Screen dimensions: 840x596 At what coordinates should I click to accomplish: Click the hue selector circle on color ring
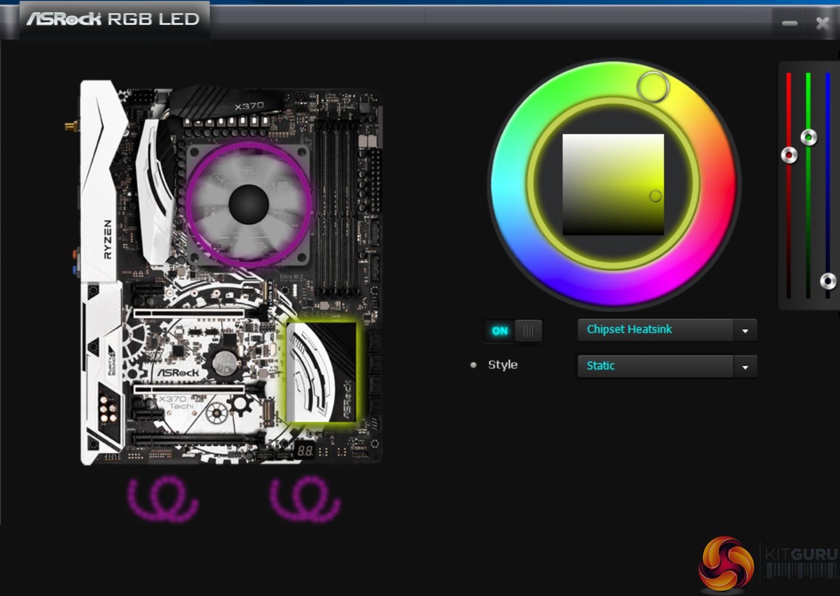pyautogui.click(x=653, y=88)
